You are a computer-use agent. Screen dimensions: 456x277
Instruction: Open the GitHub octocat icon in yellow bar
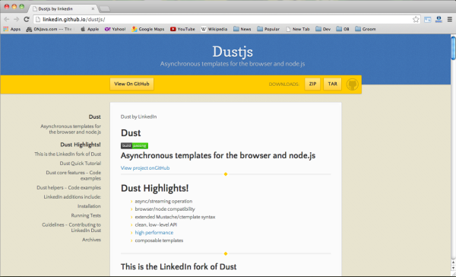(352, 84)
